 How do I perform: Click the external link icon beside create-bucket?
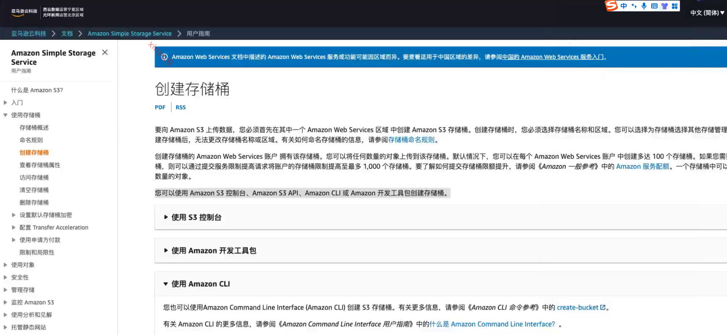(603, 308)
